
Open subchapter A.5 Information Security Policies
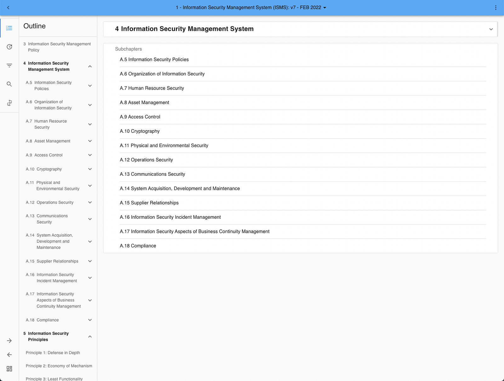point(154,59)
